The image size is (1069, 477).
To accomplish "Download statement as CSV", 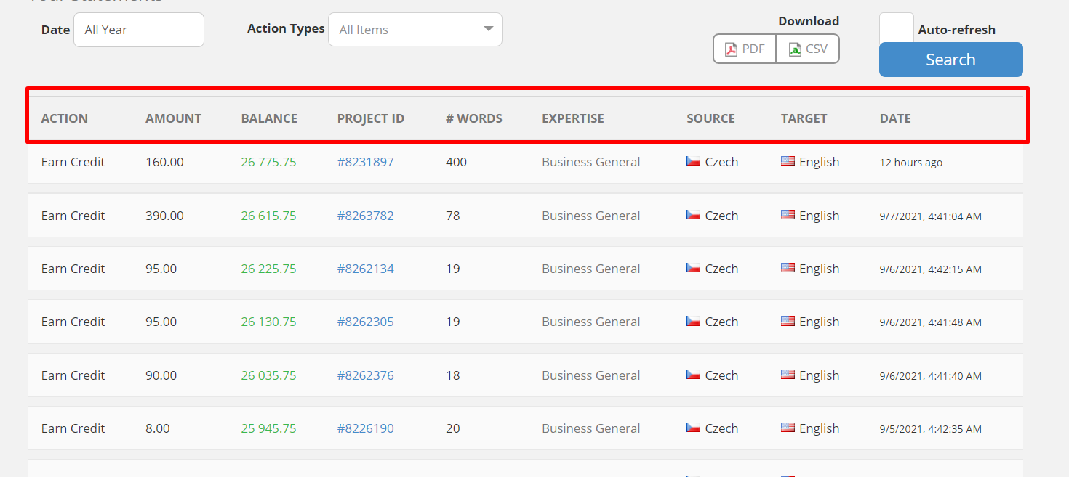I will 808,49.
